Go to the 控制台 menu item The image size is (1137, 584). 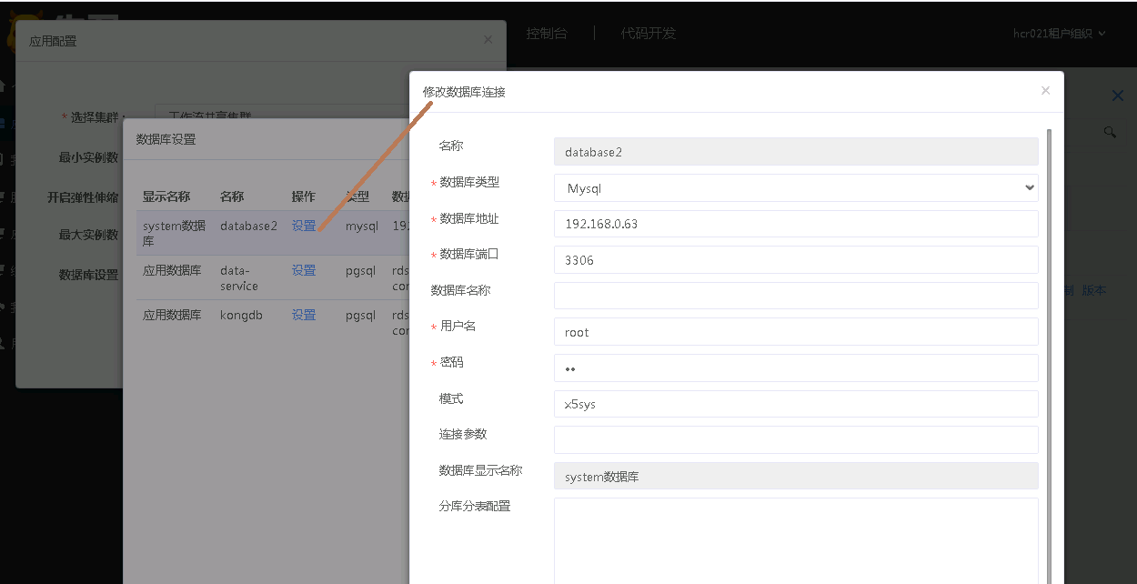tap(547, 34)
